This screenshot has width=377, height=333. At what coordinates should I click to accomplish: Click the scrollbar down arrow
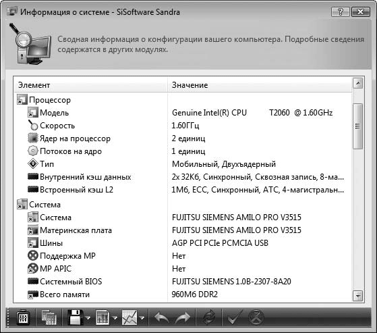[x=357, y=296]
